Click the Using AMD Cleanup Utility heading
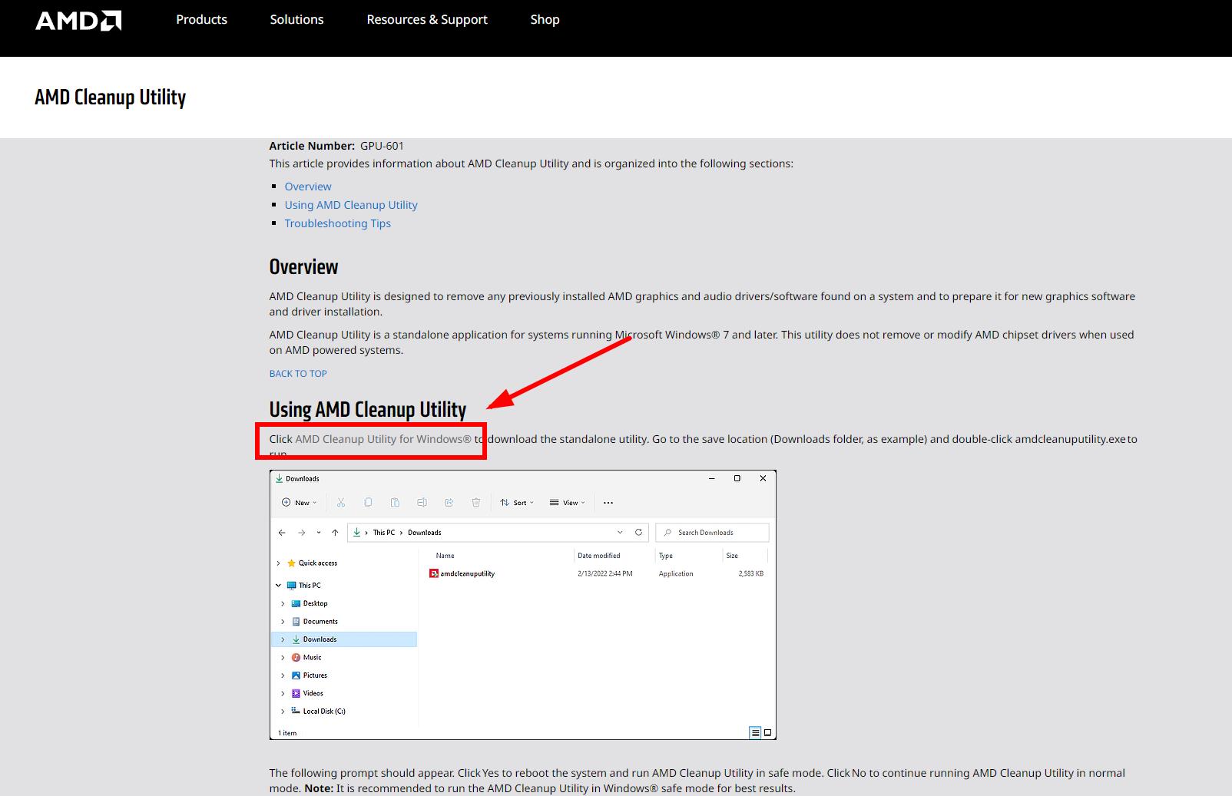Viewport: 1232px width, 796px height. click(x=368, y=410)
